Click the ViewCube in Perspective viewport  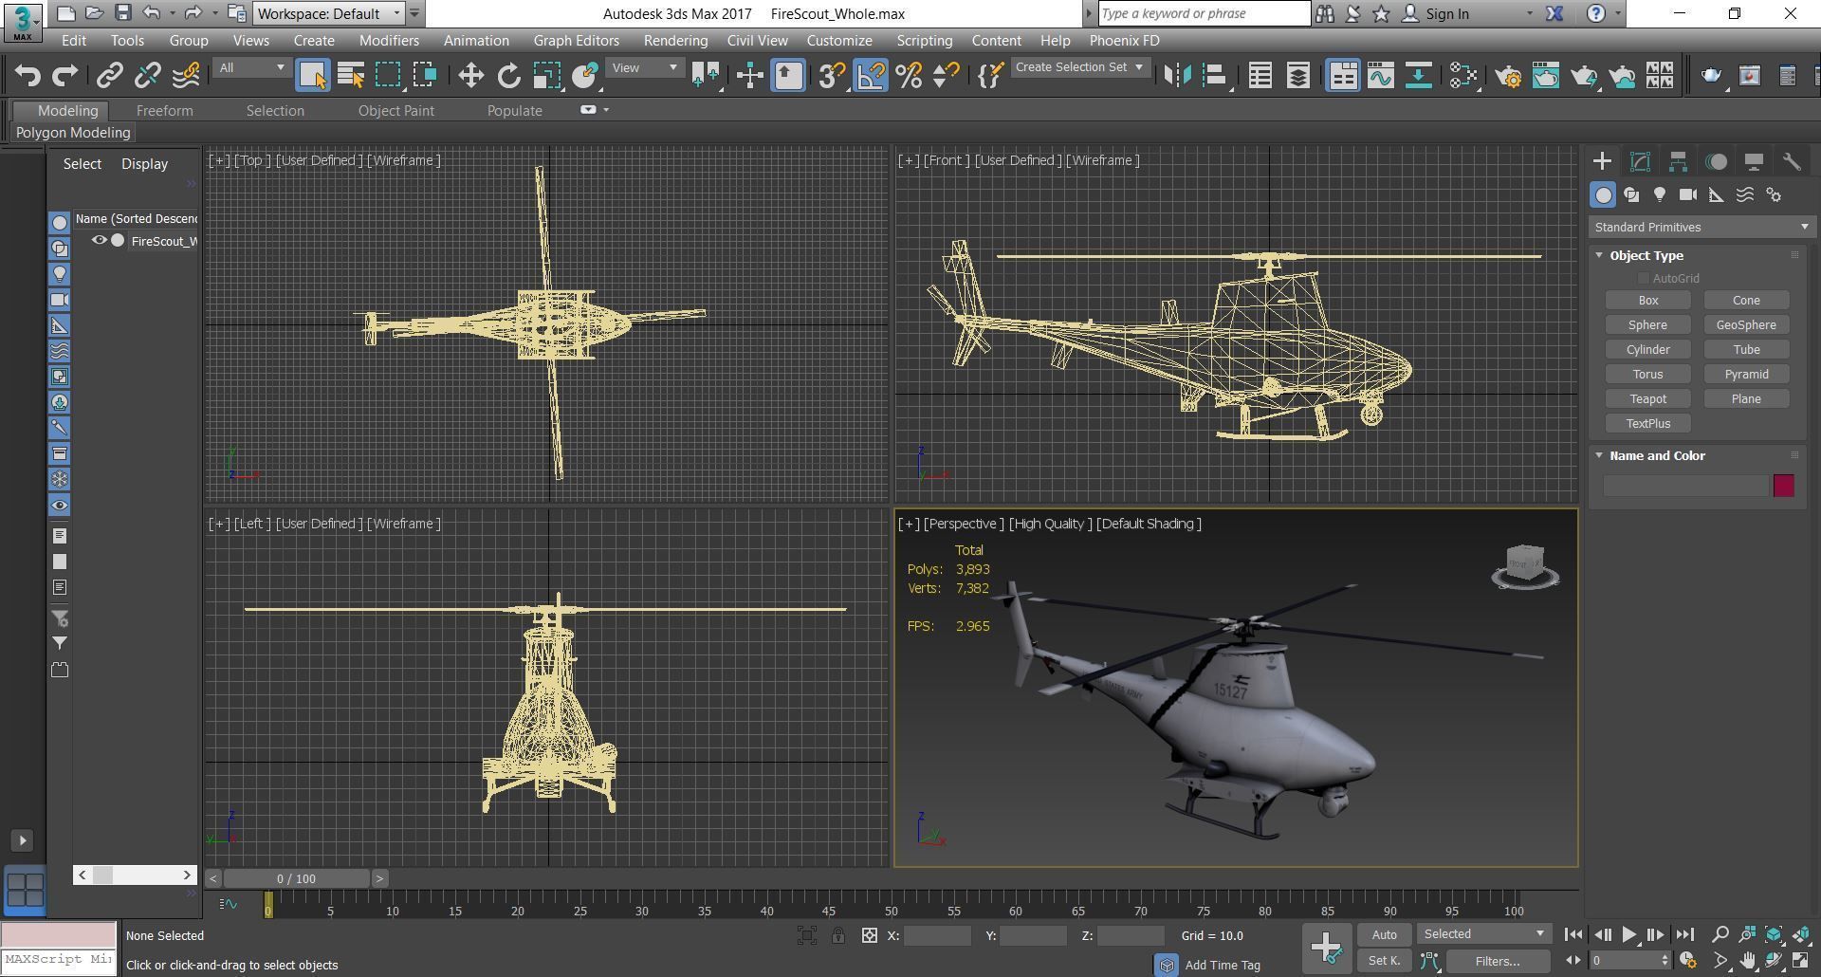pyautogui.click(x=1525, y=567)
